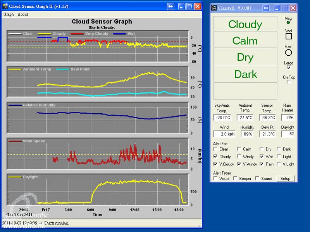Enable the Visual alert type checkbox
This screenshot has width=310, height=232.
pyautogui.click(x=216, y=178)
